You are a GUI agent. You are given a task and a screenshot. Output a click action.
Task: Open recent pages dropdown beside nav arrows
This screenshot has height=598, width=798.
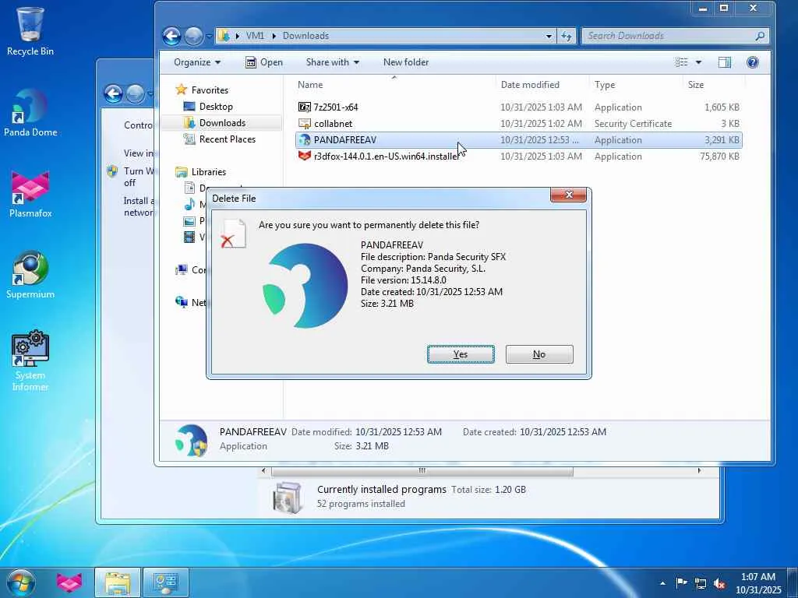209,36
